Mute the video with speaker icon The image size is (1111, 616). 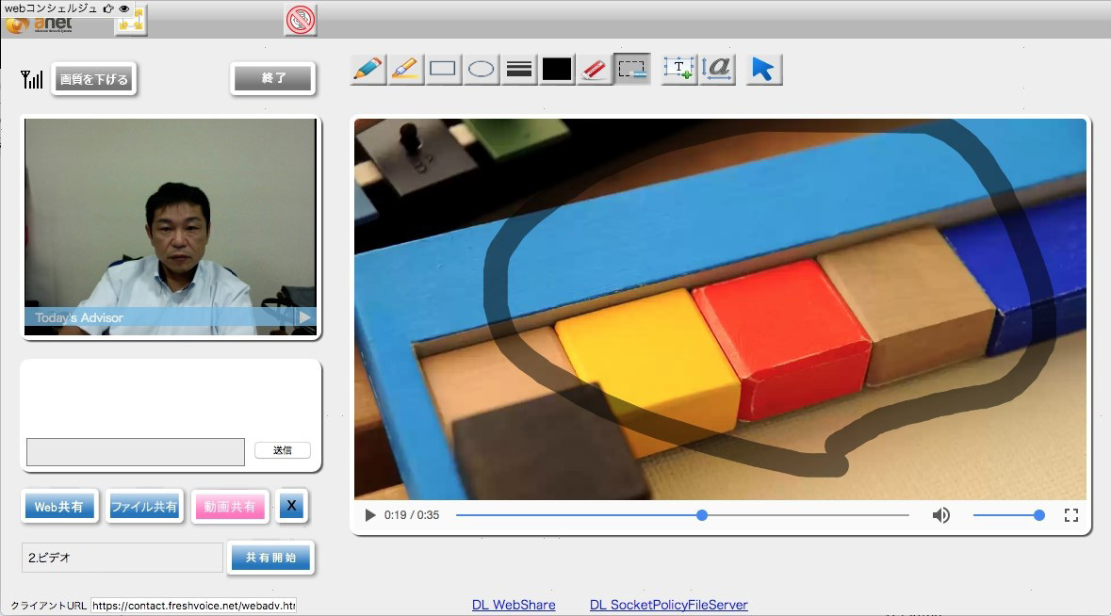coord(940,515)
